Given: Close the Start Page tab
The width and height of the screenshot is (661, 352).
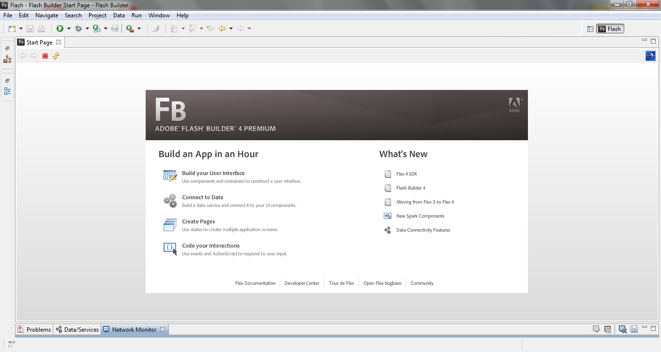Looking at the screenshot, I should pos(59,42).
